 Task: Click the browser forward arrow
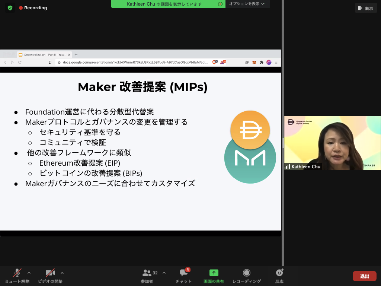click(x=12, y=62)
